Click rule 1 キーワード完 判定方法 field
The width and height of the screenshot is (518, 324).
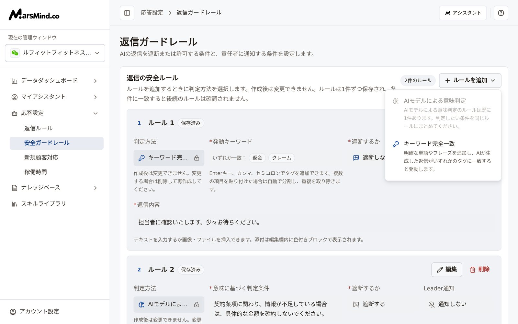coord(169,158)
